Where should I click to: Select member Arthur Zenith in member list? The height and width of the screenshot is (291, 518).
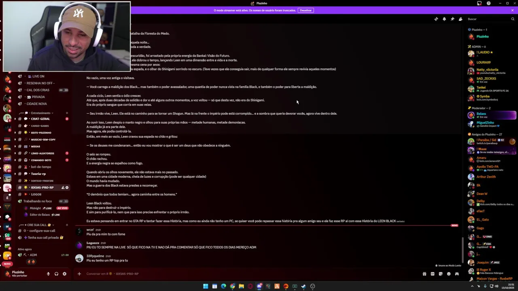coord(491,177)
